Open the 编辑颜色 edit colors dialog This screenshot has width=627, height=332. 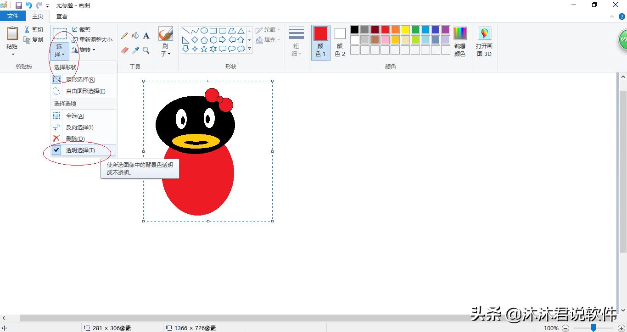pos(460,41)
